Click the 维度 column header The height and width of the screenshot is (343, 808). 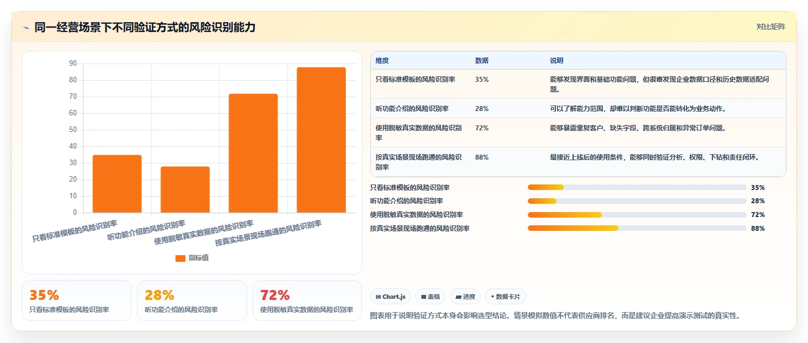tap(382, 61)
